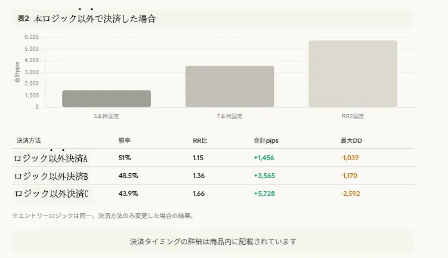Click the ロジック以外決済B row label
448x258 pixels.
coord(51,176)
